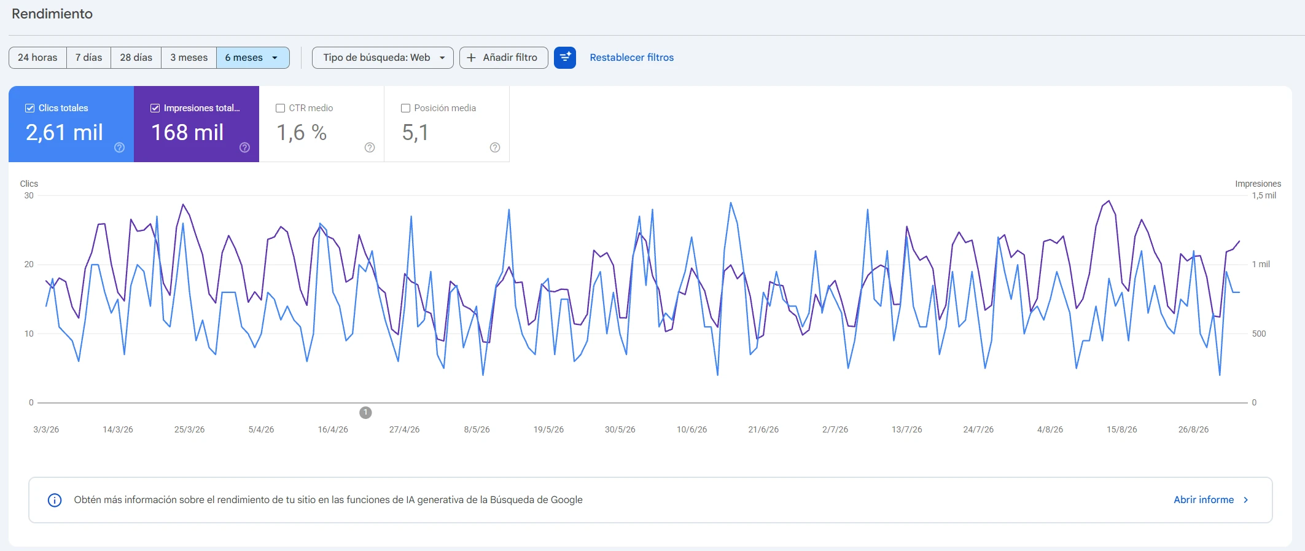Click the 2,61 mil clicks value
This screenshot has height=551, width=1305.
[x=64, y=133]
